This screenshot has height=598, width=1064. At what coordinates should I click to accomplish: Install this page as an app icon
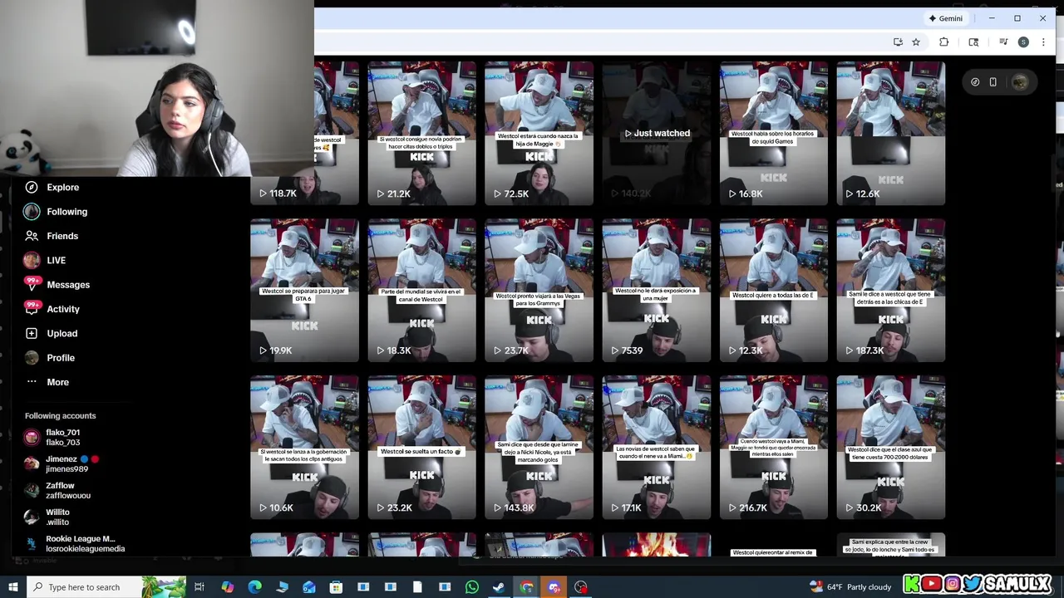coord(898,42)
